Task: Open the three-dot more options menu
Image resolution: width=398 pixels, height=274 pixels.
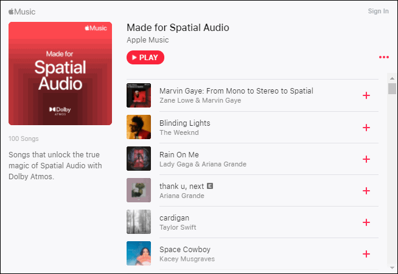Action: point(384,57)
